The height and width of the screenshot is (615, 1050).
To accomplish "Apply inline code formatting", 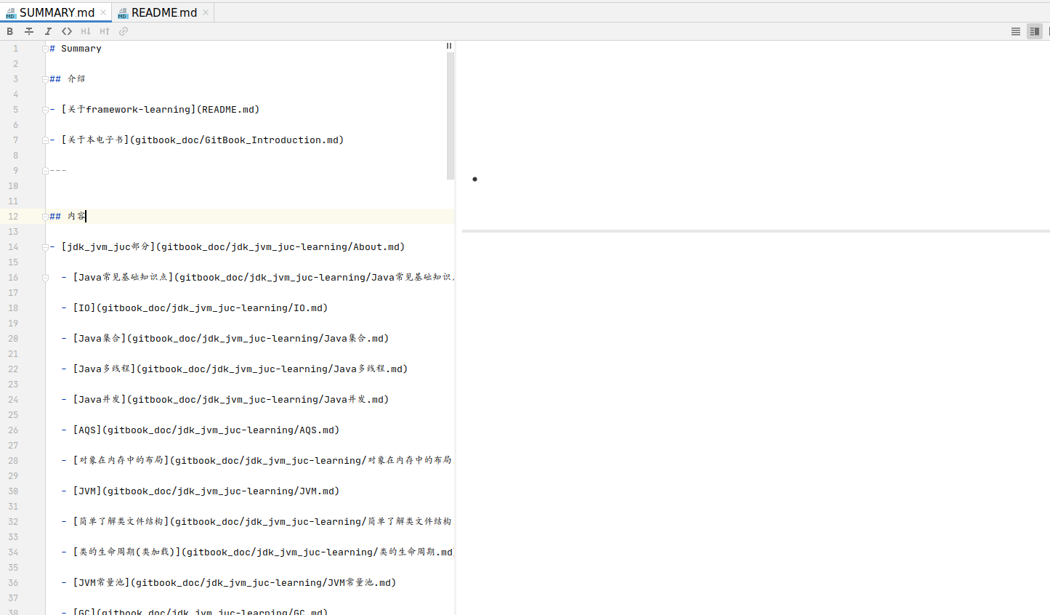I will [67, 31].
